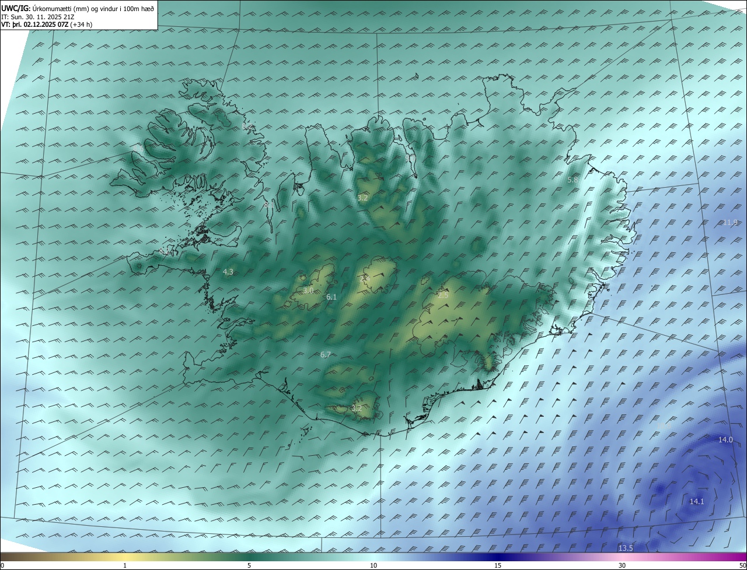Viewport: 747px width, 570px height.
Task: Click the 4.3 precipitation value label
Action: pyautogui.click(x=228, y=272)
